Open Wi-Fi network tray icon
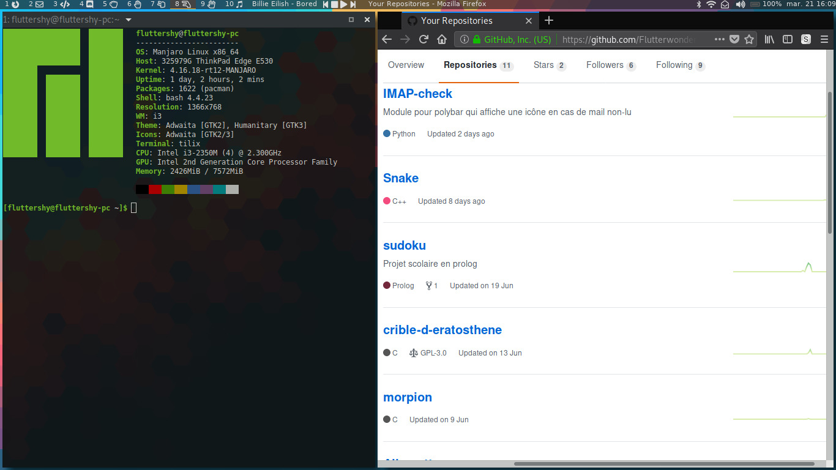Image resolution: width=836 pixels, height=470 pixels. [711, 4]
